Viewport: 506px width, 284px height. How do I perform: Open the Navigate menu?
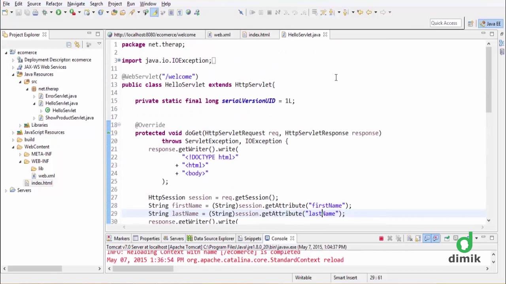coord(76,4)
